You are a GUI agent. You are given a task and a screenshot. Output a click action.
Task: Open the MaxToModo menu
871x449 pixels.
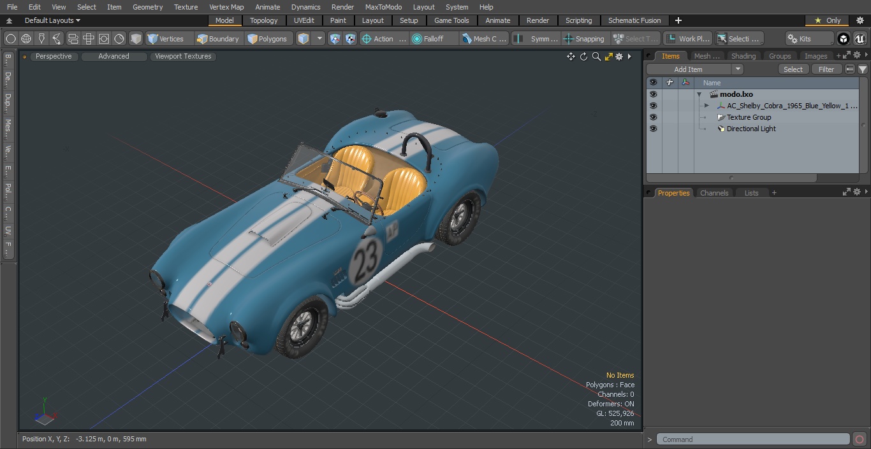pos(383,7)
